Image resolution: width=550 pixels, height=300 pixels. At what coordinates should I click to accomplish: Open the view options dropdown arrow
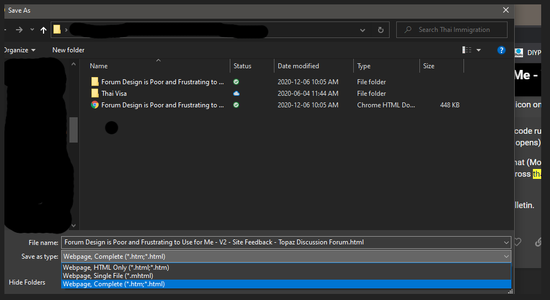[478, 50]
